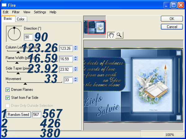Click the Random Seed number field
Screen dimensions: 186x139
point(37,115)
